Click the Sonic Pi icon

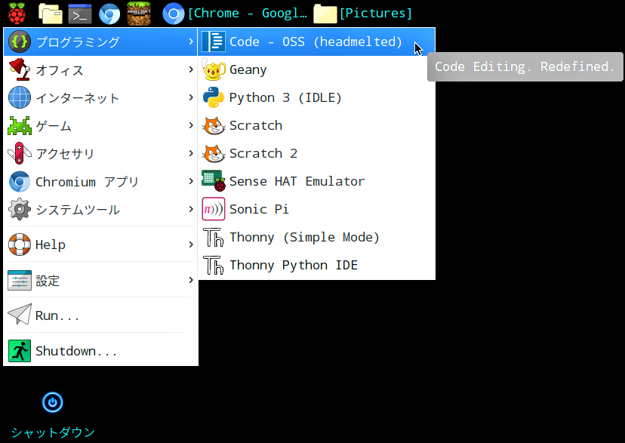[214, 209]
